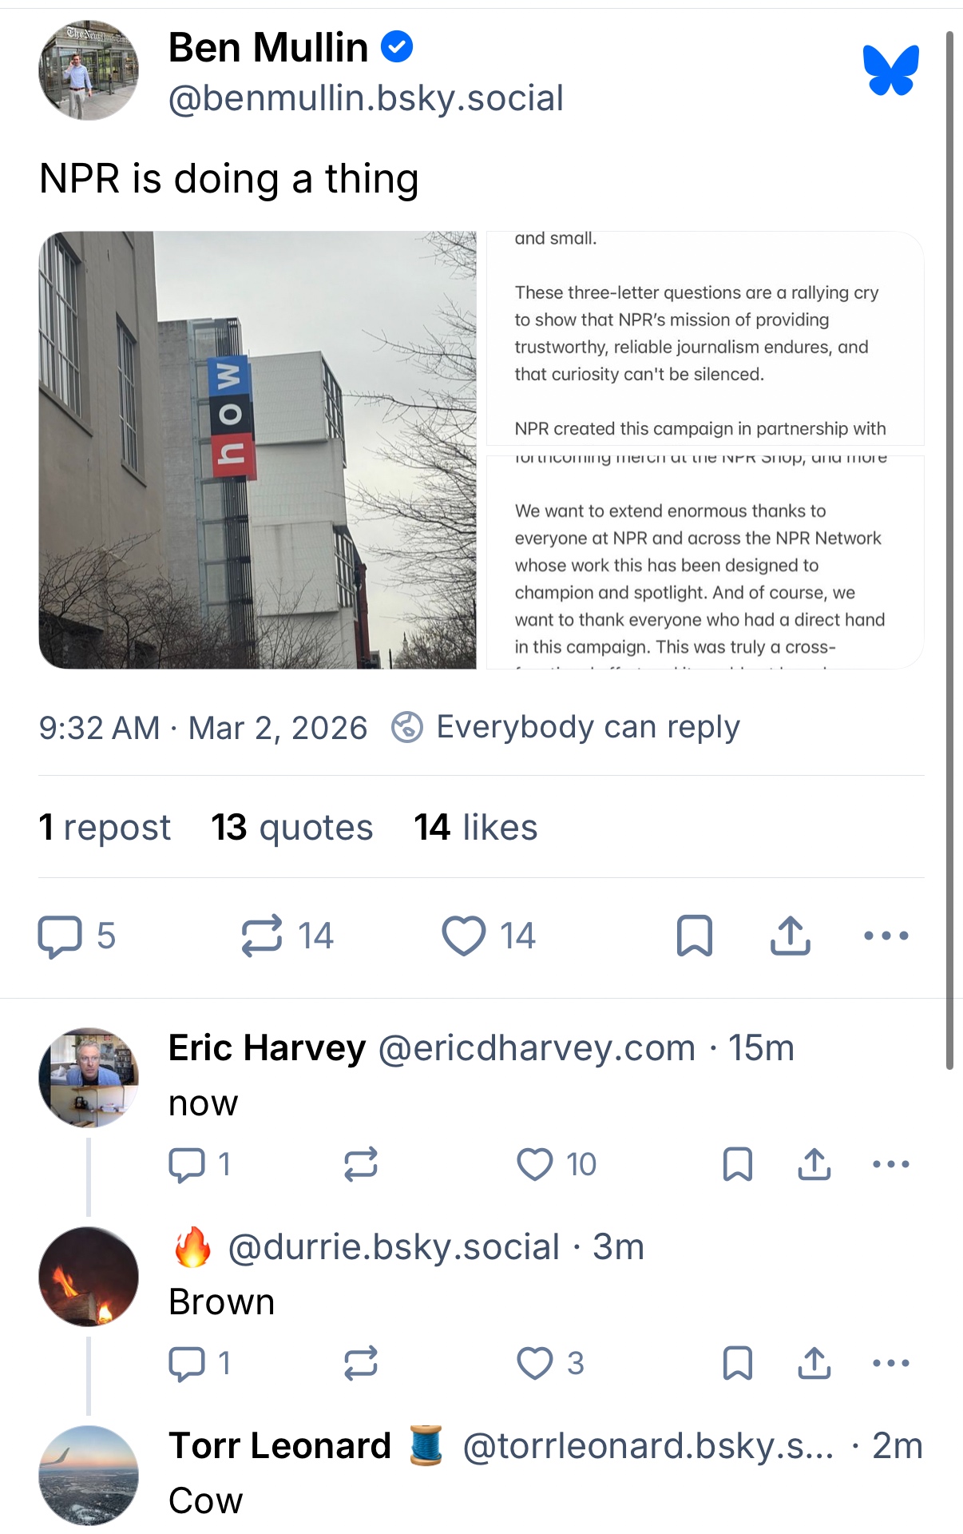Viewport: 963px width, 1534px height.
Task: View the 14 likes list
Action: click(x=476, y=827)
